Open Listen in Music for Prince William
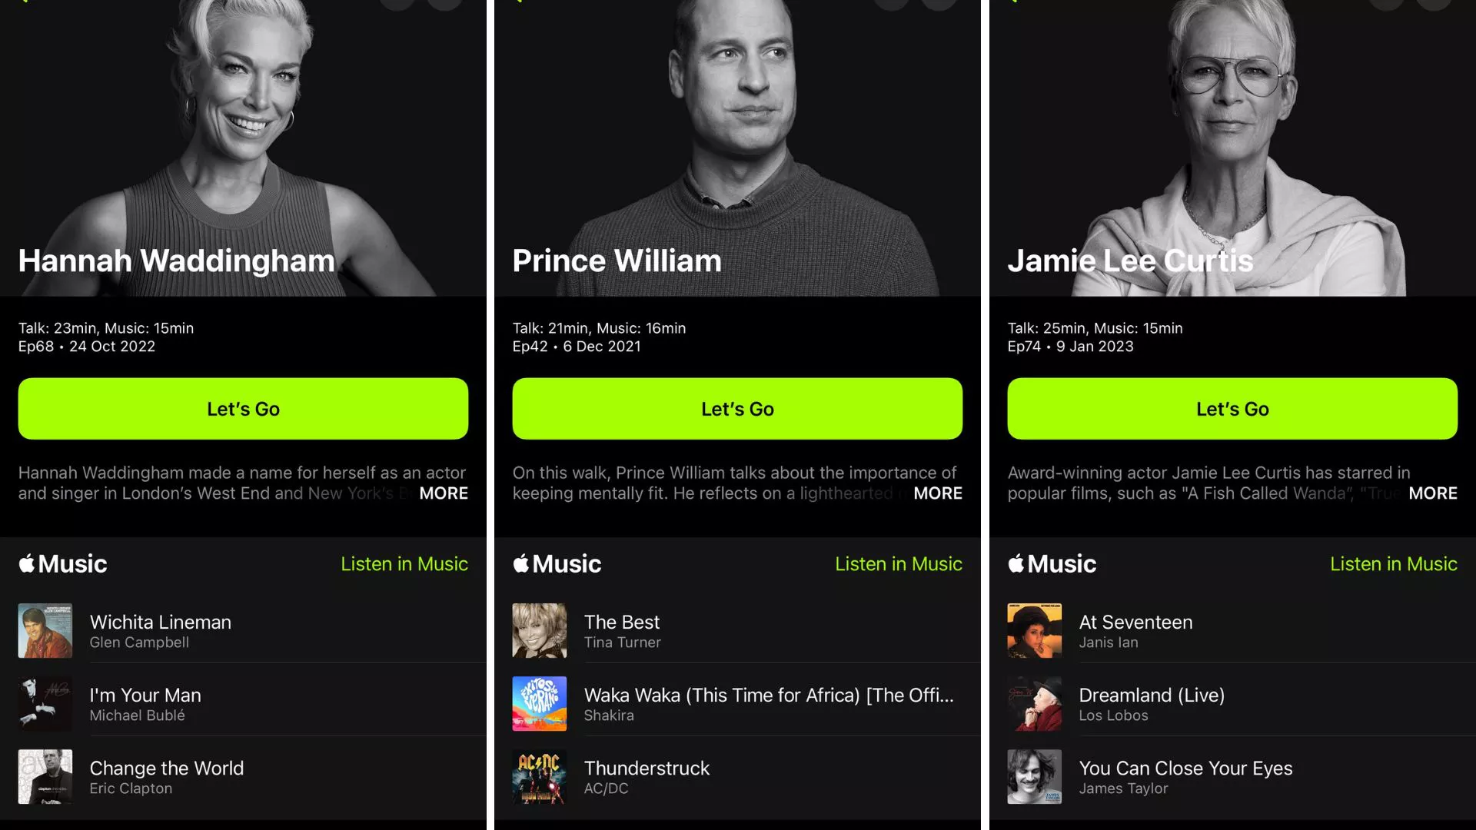 click(899, 563)
